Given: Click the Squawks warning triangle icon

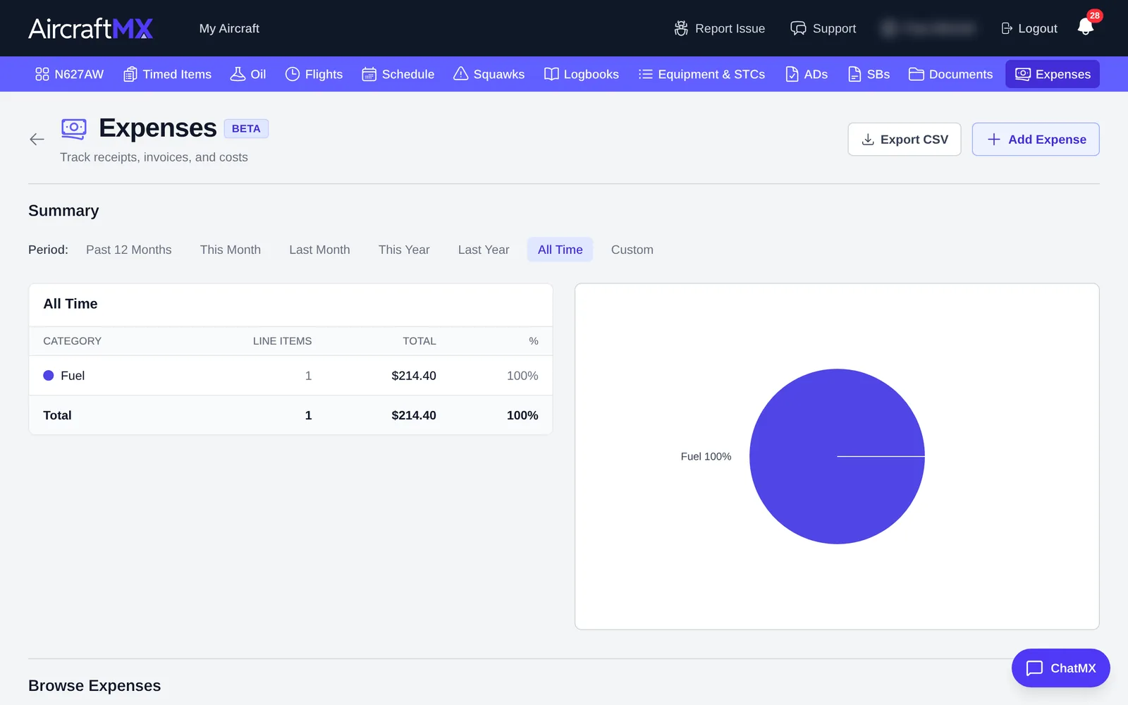Looking at the screenshot, I should (x=460, y=74).
